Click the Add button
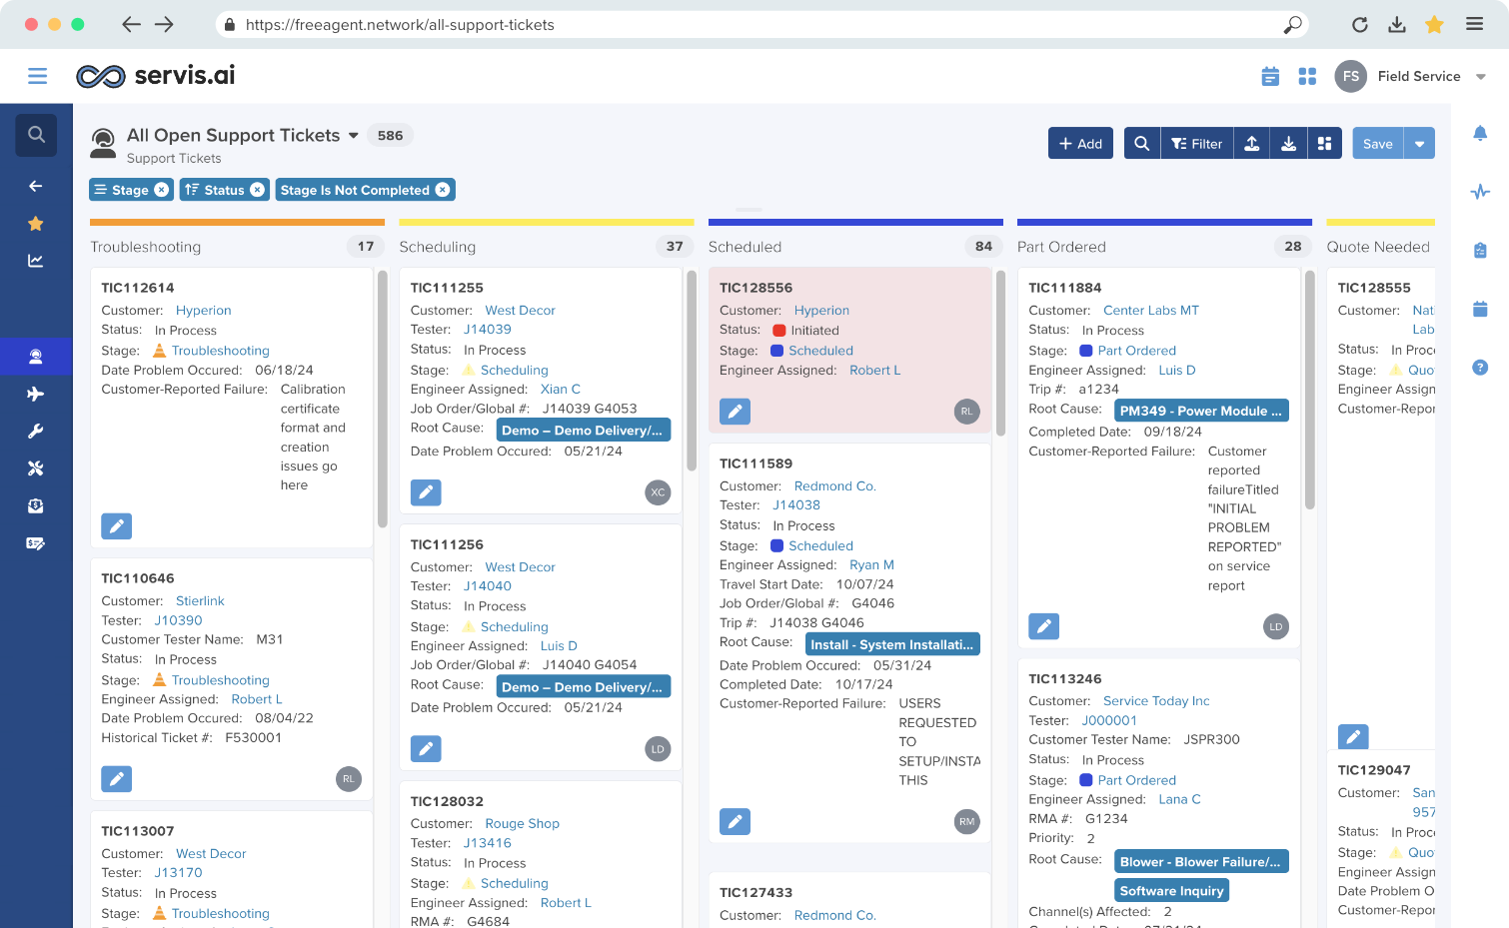 (x=1080, y=143)
